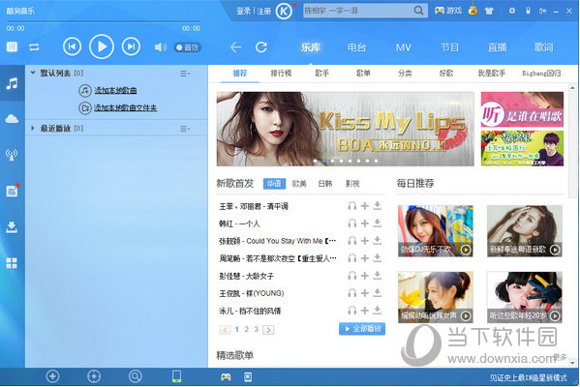The height and width of the screenshot is (387, 580).
Task: Skip to next track
Action: [x=131, y=46]
